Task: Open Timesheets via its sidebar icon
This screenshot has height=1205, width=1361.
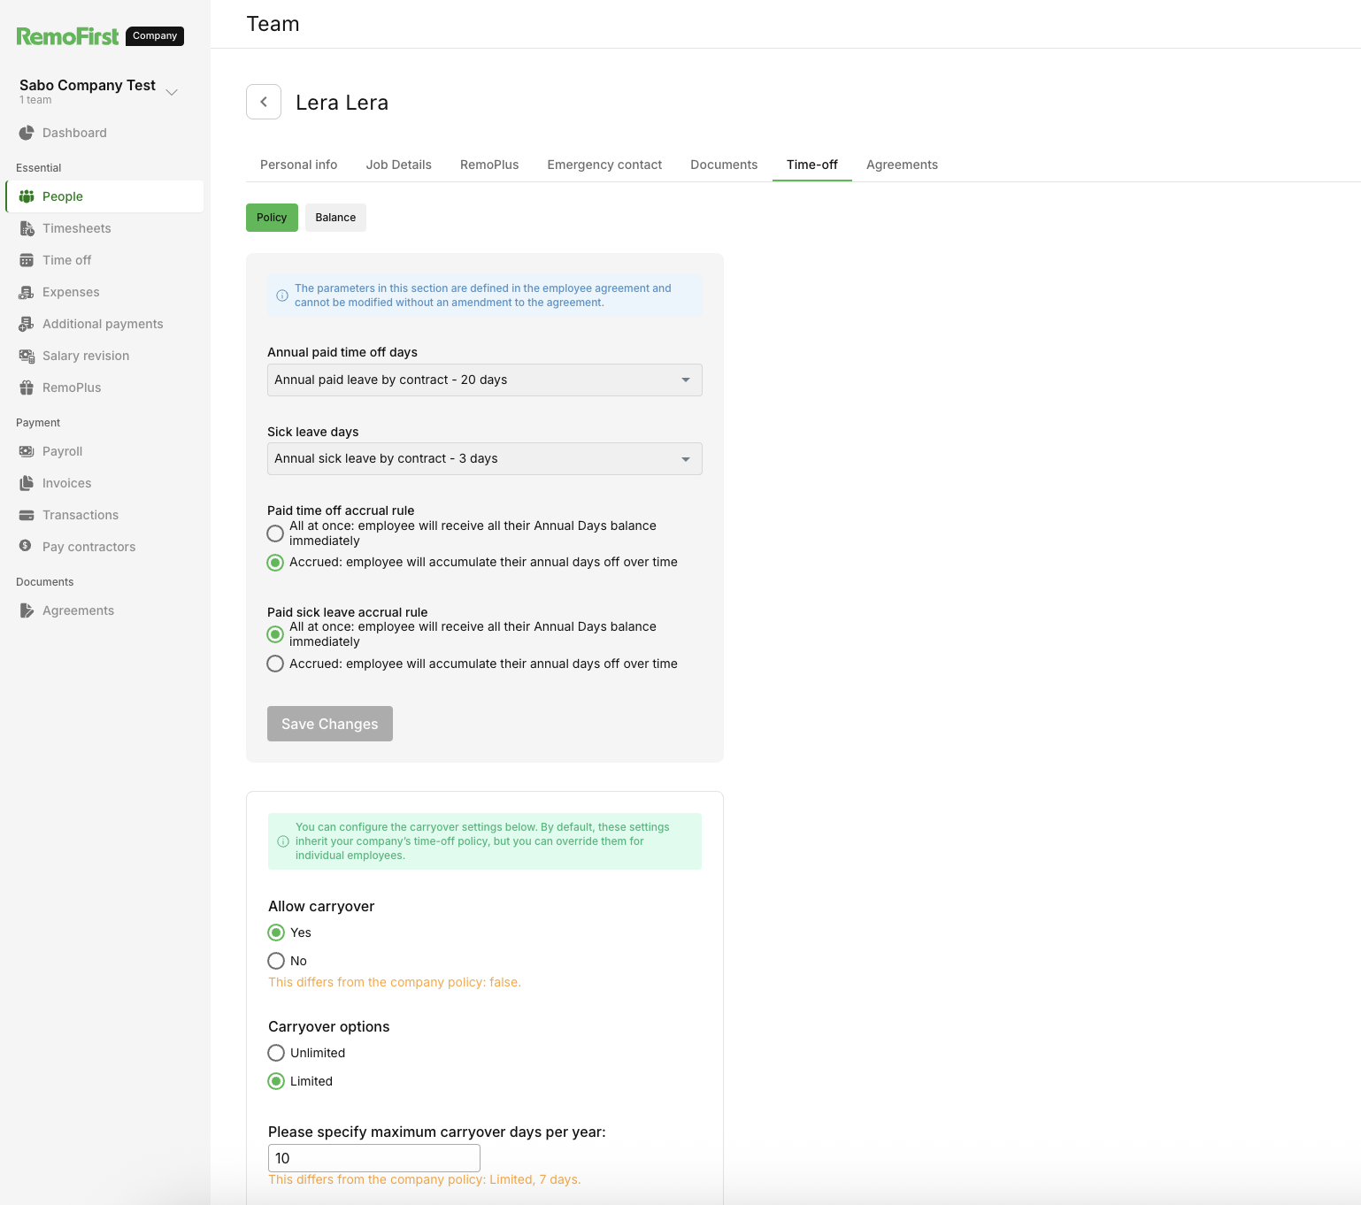Action: pyautogui.click(x=27, y=228)
